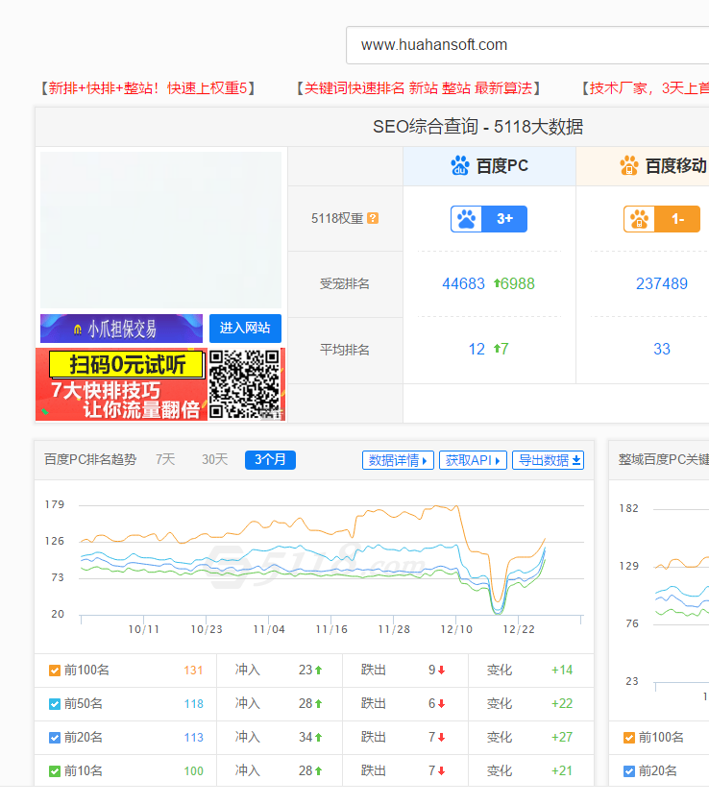
Task: Click PC 平均排名 value 12
Action: point(477,349)
